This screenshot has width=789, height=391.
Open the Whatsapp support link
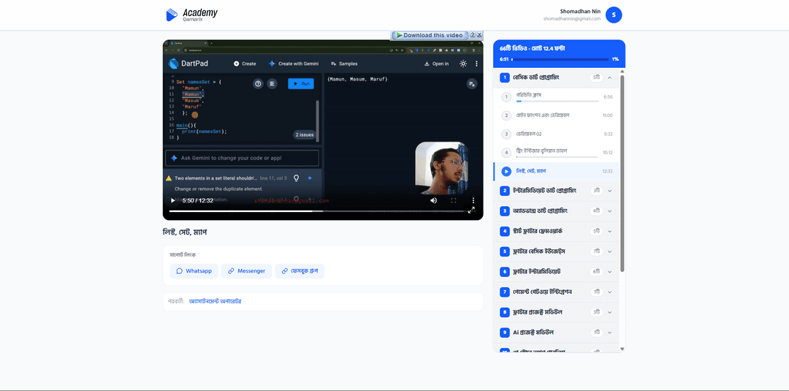coord(194,270)
